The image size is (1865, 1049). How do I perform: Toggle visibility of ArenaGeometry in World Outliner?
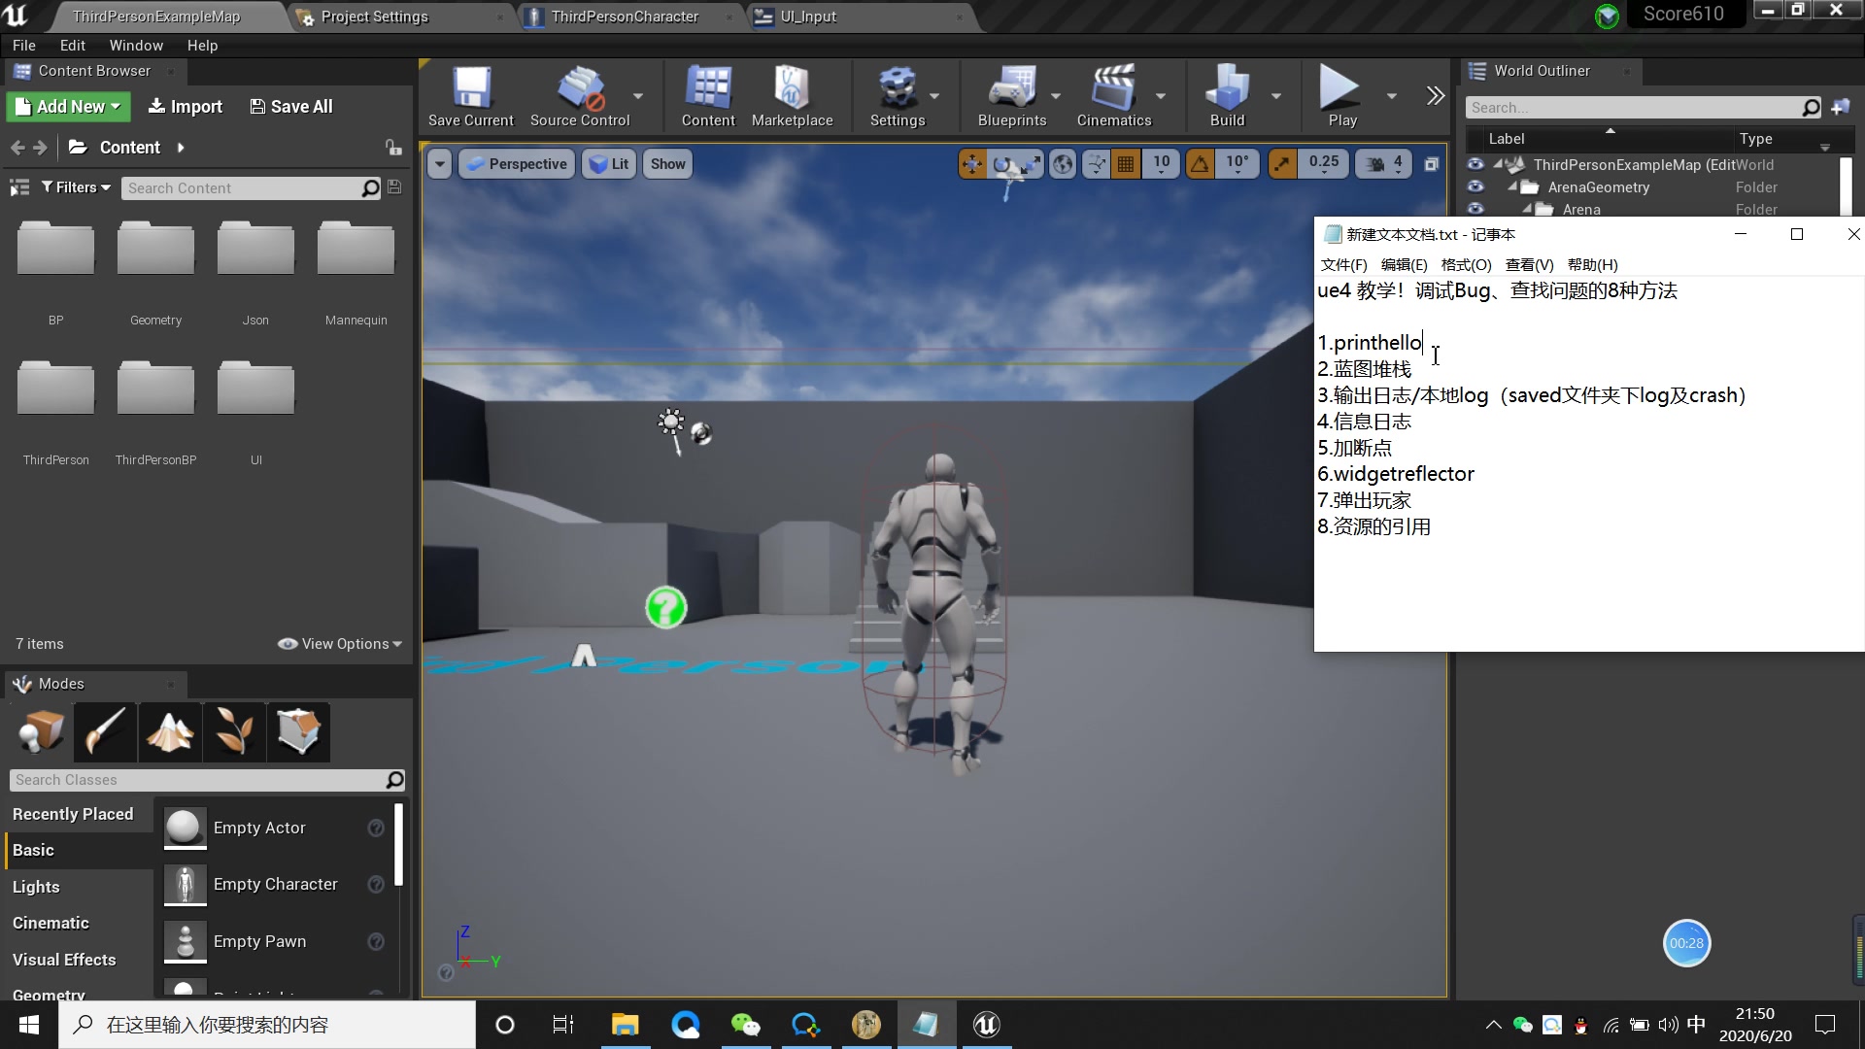1475,186
